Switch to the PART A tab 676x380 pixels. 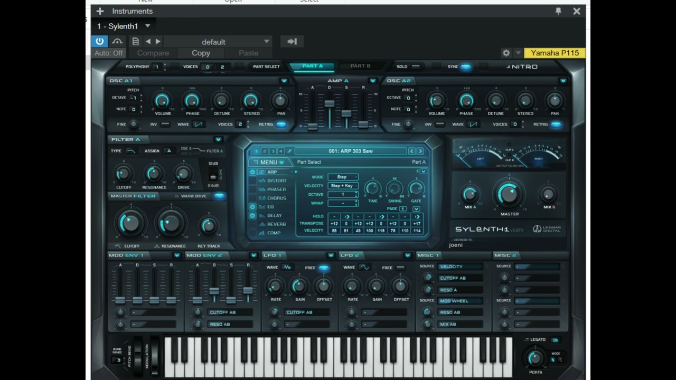point(312,66)
